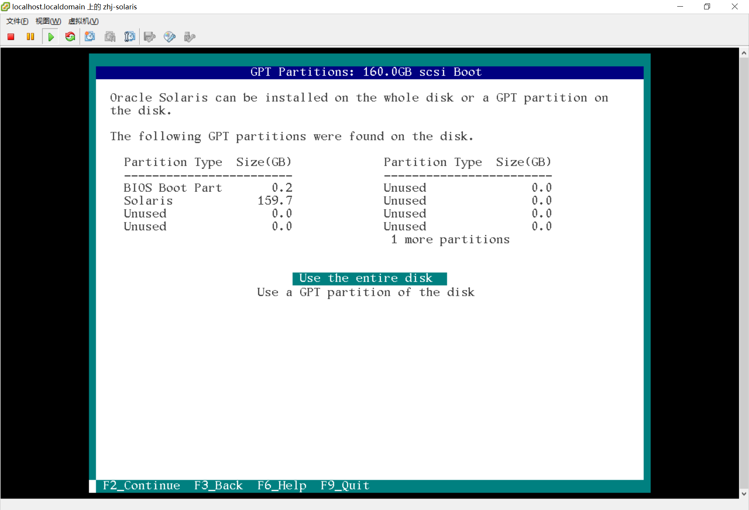This screenshot has width=749, height=510.
Task: Pause the VM with the orange pause icon
Action: tap(30, 37)
